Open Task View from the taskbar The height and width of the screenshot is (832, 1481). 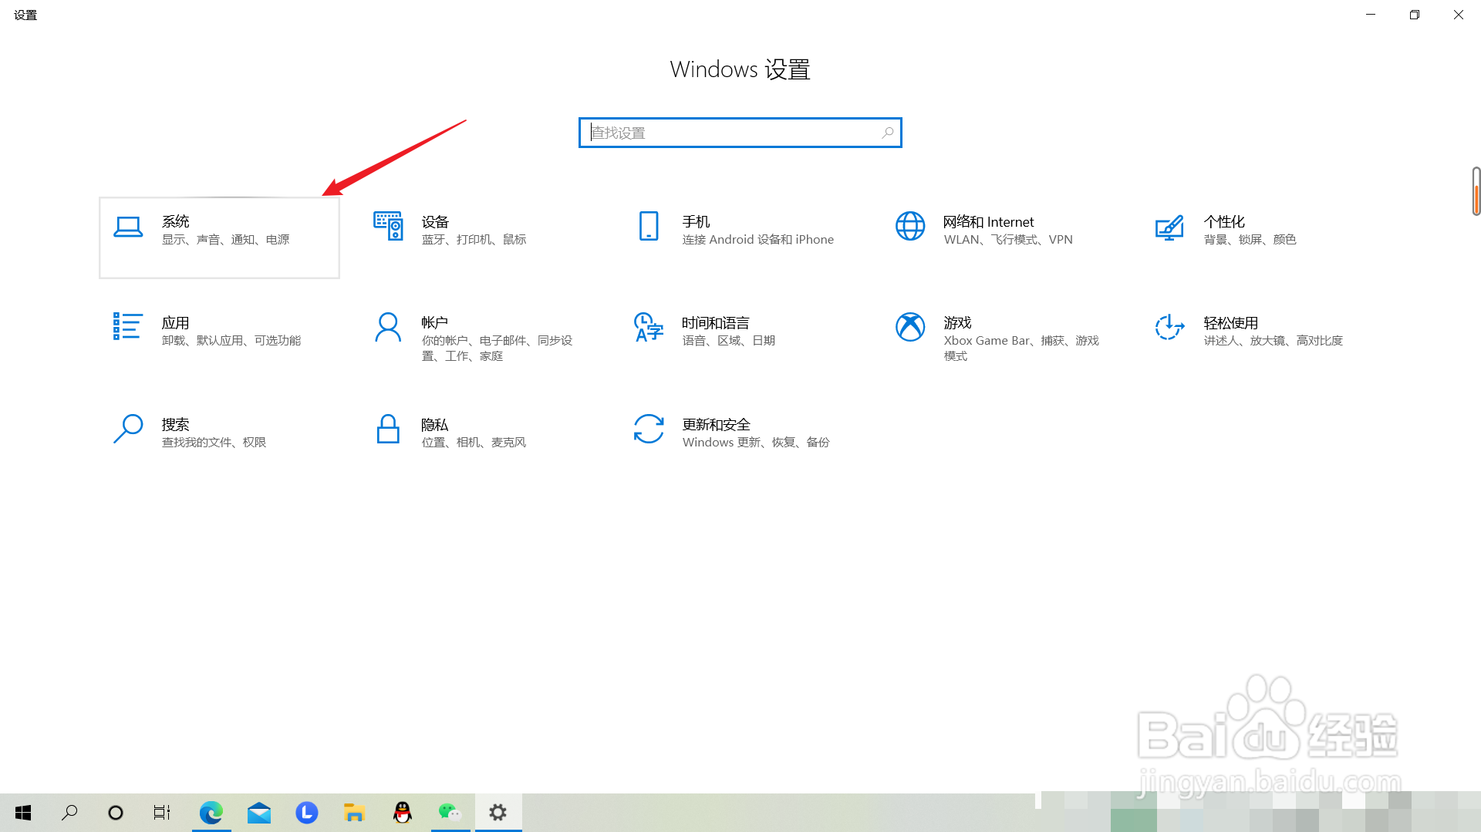[161, 812]
